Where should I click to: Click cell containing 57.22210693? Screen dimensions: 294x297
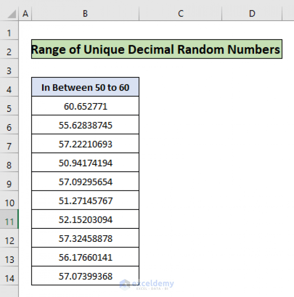pyautogui.click(x=85, y=144)
